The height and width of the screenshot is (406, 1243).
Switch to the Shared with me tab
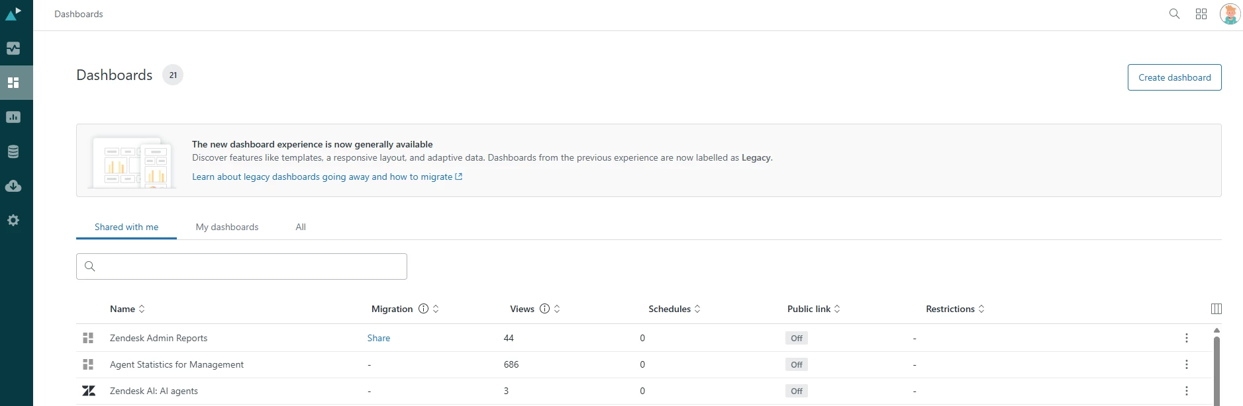coord(126,227)
